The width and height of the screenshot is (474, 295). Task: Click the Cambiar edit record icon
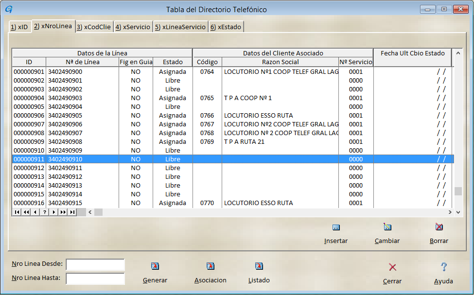(x=387, y=227)
